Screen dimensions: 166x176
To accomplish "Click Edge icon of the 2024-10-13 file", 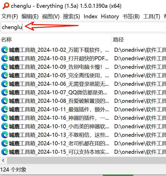I will [x=5, y=135].
